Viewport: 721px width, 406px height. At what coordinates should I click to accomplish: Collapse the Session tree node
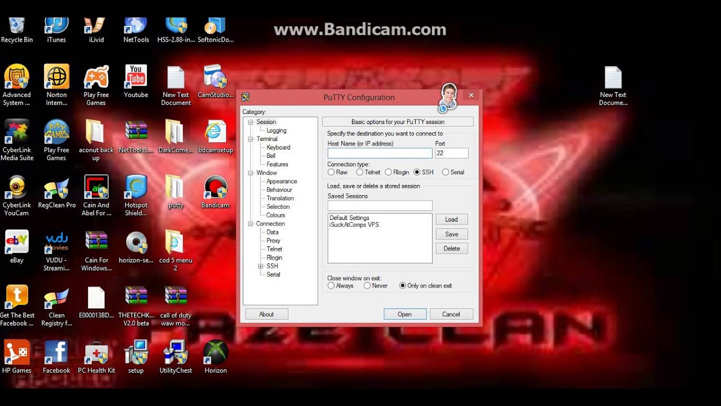(251, 122)
